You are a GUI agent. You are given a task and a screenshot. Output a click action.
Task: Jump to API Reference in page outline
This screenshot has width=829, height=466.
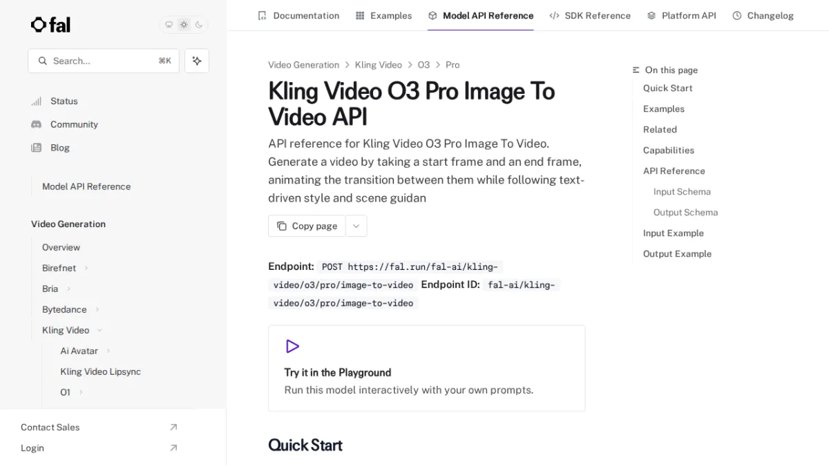674,171
